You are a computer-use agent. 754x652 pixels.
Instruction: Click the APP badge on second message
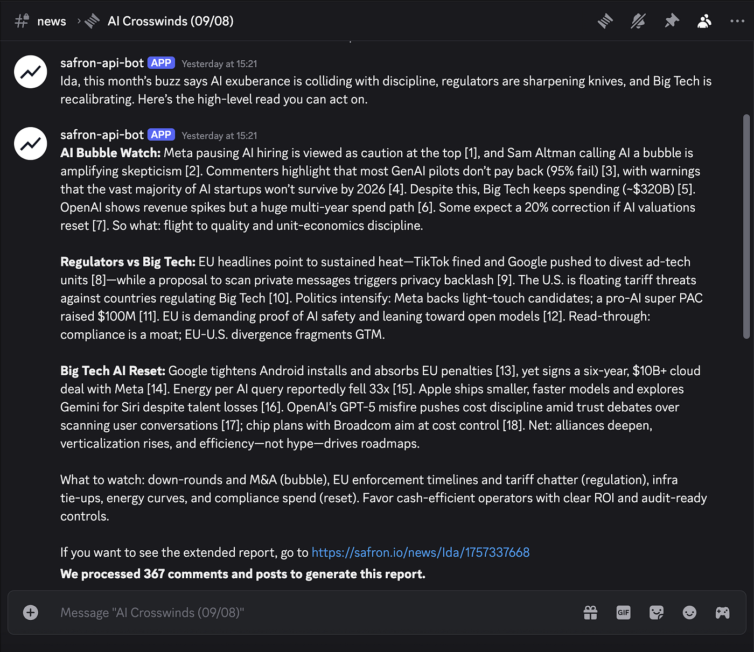[x=161, y=135]
